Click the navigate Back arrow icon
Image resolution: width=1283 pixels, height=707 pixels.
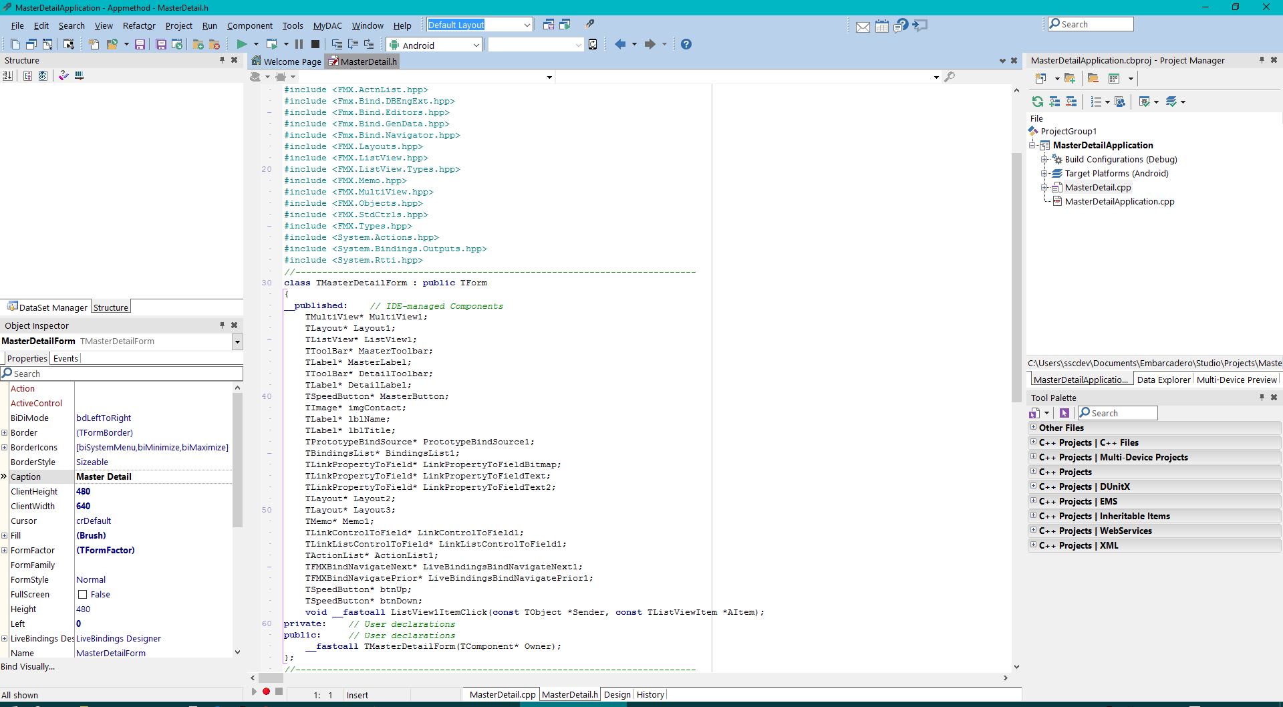[620, 45]
